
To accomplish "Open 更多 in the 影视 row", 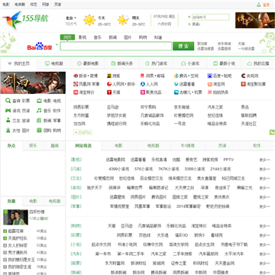I will [264, 160].
